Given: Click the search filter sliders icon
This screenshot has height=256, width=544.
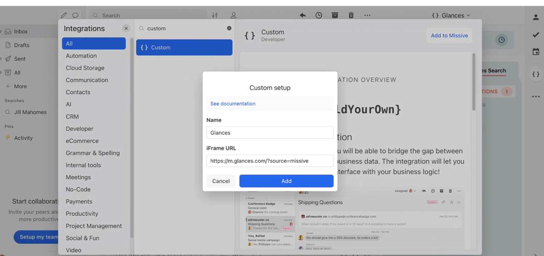Looking at the screenshot, I should coord(215,15).
